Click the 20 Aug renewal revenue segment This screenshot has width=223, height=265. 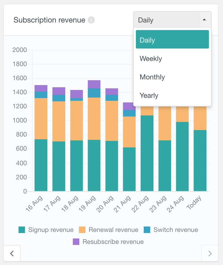112,121
